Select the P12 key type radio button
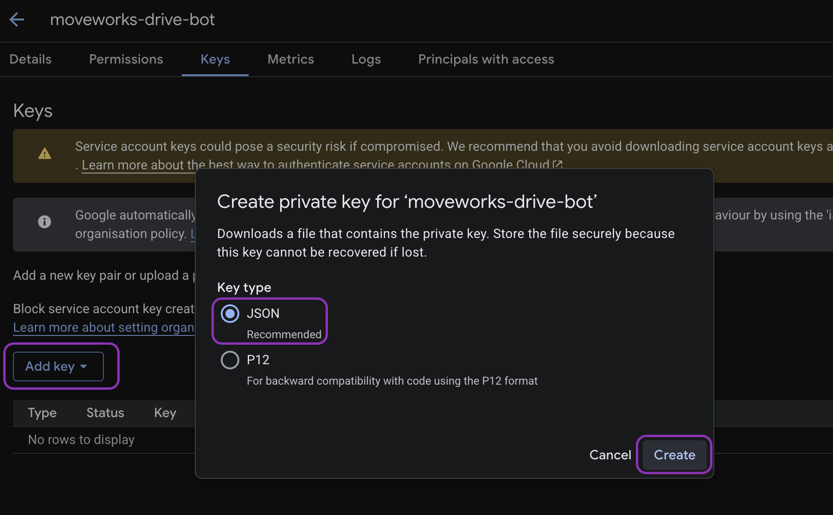The height and width of the screenshot is (515, 833). coord(230,360)
